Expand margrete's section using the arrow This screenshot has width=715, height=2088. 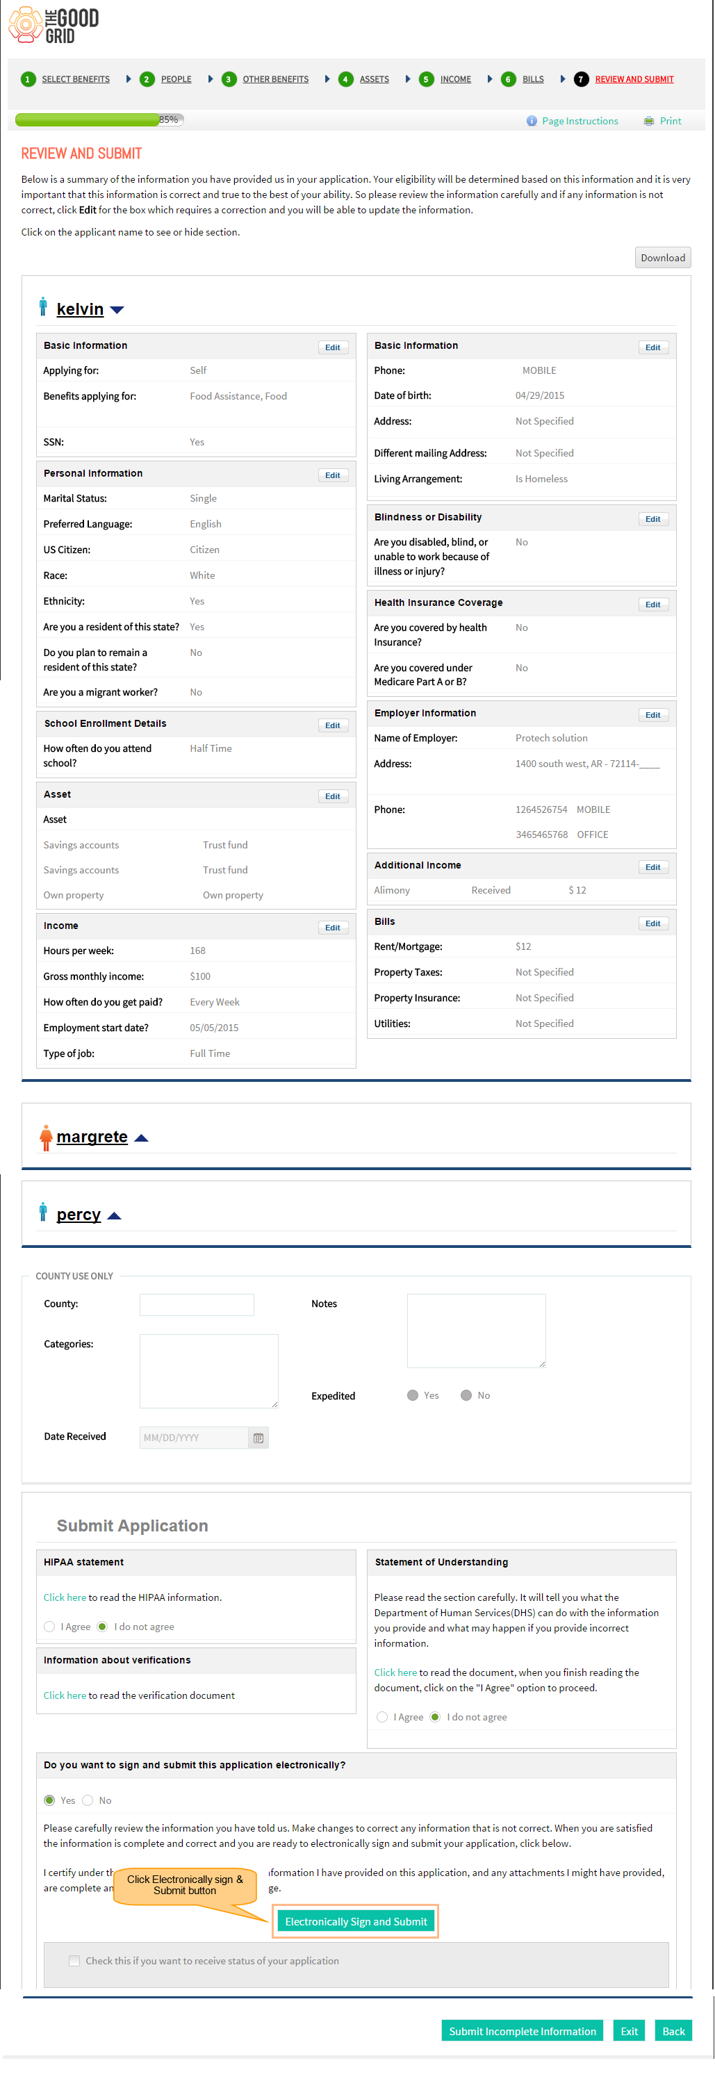pos(141,1138)
